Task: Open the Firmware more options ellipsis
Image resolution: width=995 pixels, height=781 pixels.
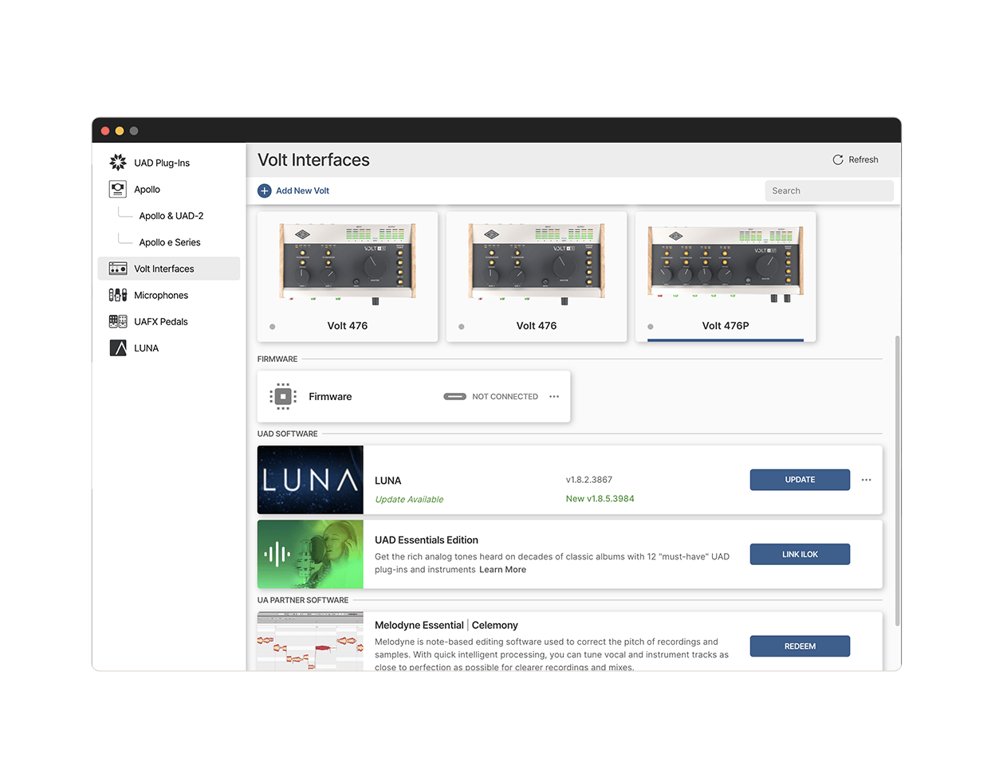Action: click(554, 396)
